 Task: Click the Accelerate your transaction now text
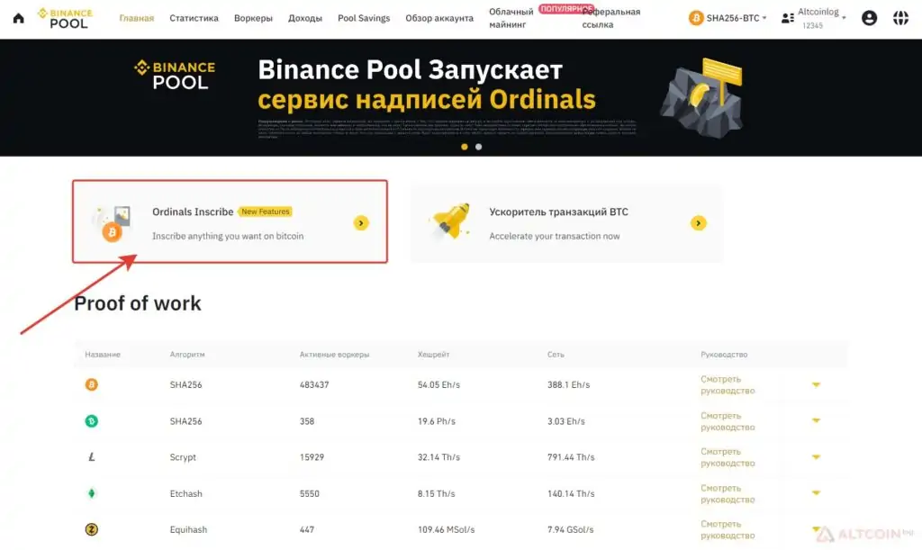click(x=554, y=236)
